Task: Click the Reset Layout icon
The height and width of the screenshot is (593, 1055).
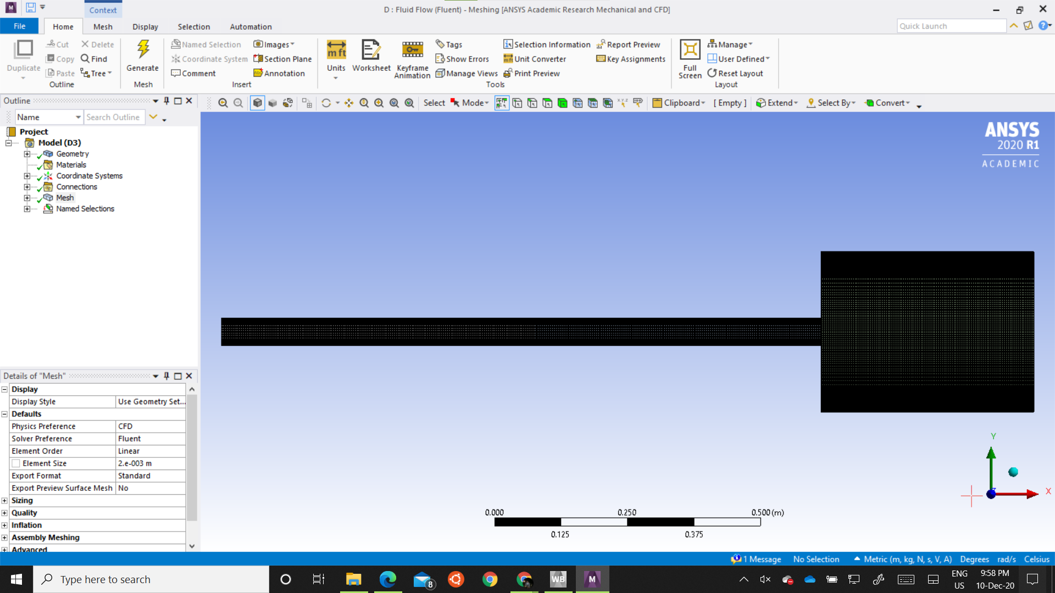Action: pos(712,73)
